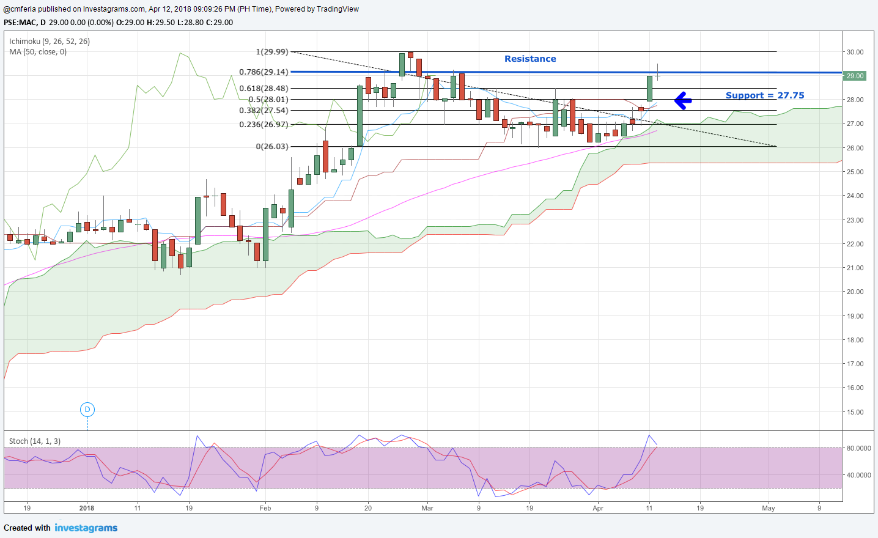Click the 'Feb' date axis label

tap(265, 508)
